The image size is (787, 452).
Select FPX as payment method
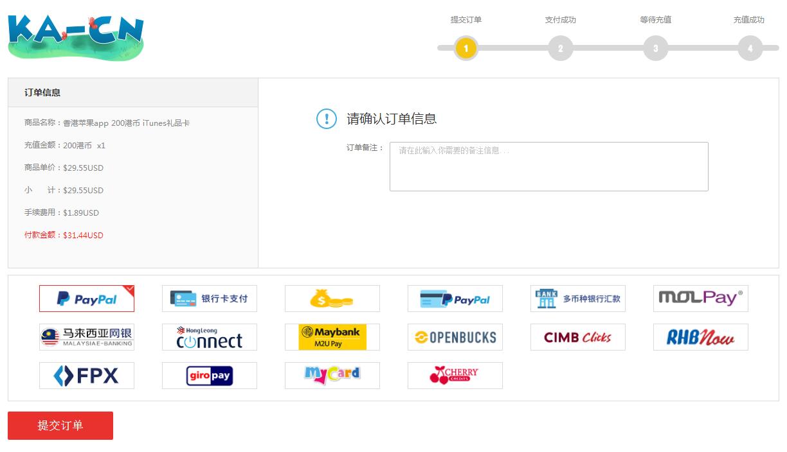click(87, 376)
